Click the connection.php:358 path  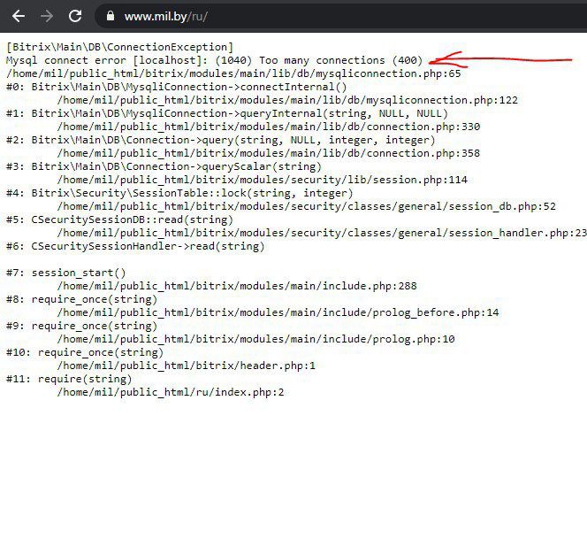pyautogui.click(x=269, y=153)
